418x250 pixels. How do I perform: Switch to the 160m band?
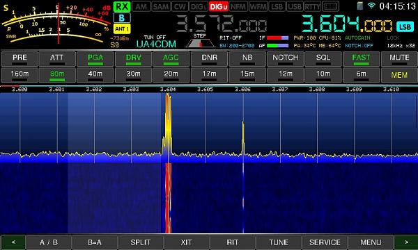tap(20, 75)
